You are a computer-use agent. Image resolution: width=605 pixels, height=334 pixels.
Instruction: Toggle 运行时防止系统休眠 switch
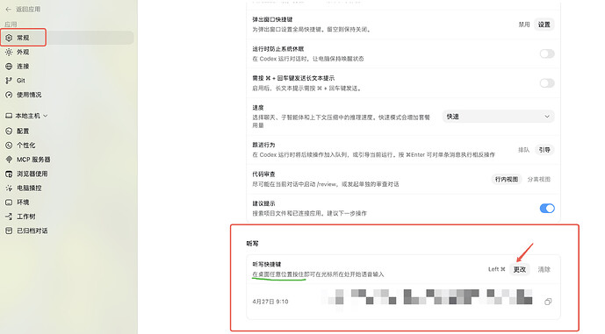547,53
